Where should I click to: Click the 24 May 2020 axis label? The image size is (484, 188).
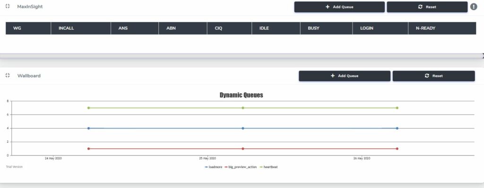coord(53,158)
